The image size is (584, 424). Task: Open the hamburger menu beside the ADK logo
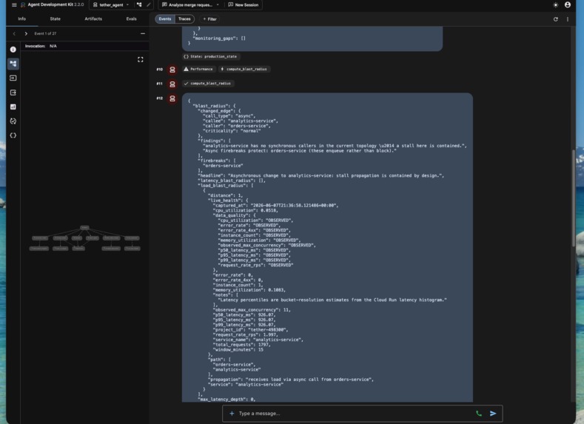pyautogui.click(x=14, y=5)
